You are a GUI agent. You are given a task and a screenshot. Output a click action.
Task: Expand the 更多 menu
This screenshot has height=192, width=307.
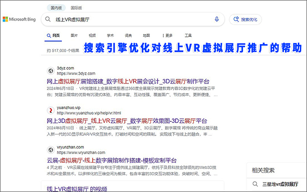click(x=167, y=35)
